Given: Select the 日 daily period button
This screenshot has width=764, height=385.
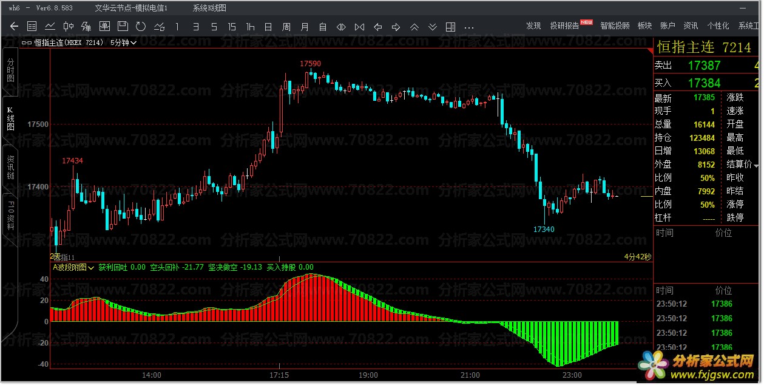Looking at the screenshot, I should (268, 27).
